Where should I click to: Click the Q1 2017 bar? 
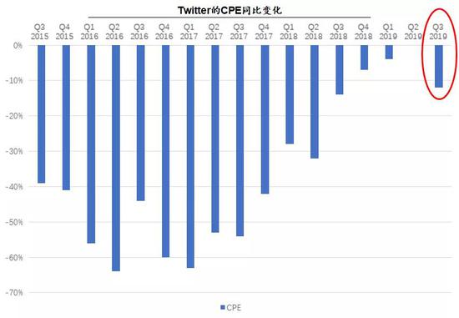(x=190, y=156)
